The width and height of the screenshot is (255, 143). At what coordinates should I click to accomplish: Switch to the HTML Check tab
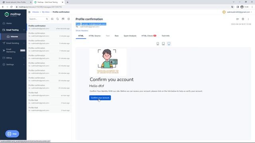tap(149, 36)
